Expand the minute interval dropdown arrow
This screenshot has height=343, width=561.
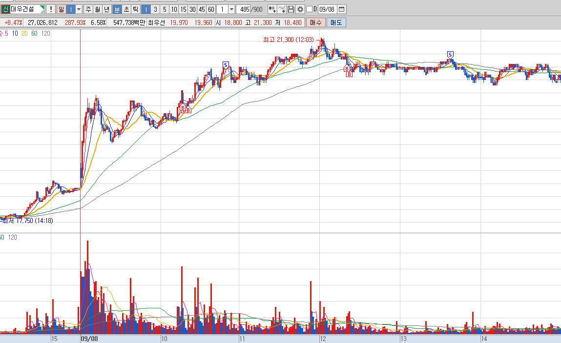tap(231, 9)
